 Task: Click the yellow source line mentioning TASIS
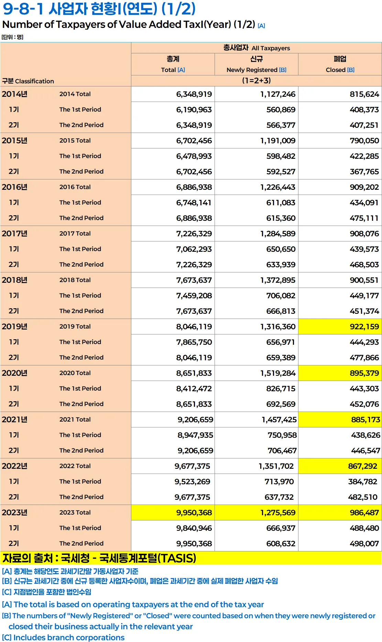(191, 558)
